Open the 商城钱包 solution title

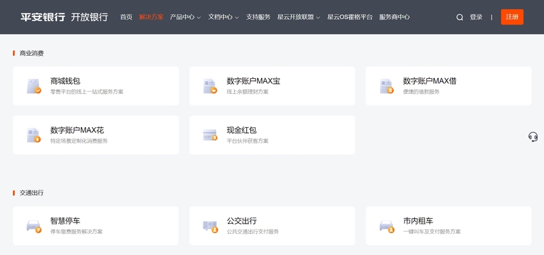coord(65,81)
